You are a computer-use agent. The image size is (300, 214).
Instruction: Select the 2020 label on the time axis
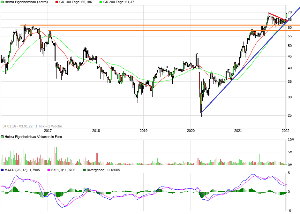191,131
